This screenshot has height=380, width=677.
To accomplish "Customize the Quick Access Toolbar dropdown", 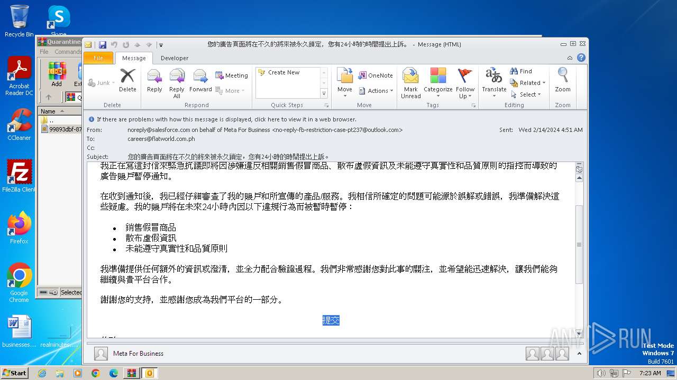I will pyautogui.click(x=161, y=45).
